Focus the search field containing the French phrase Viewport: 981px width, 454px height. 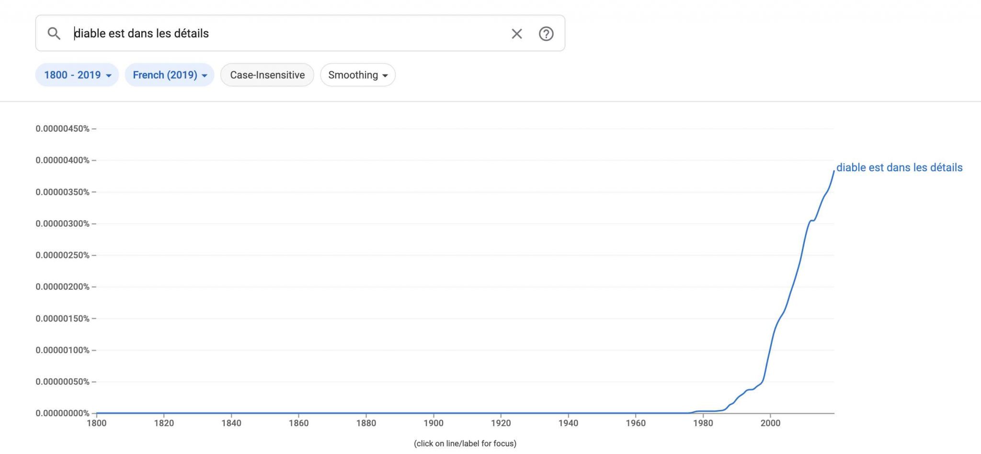coord(287,33)
